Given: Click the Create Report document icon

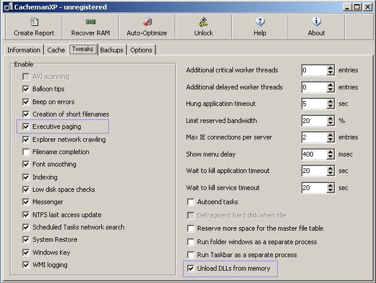Looking at the screenshot, I should (x=34, y=22).
